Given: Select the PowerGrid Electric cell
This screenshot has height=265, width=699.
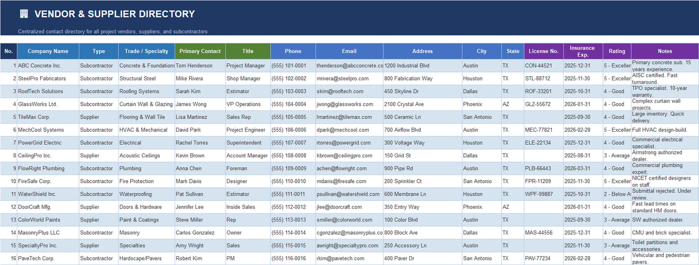Looking at the screenshot, I should tap(48, 143).
